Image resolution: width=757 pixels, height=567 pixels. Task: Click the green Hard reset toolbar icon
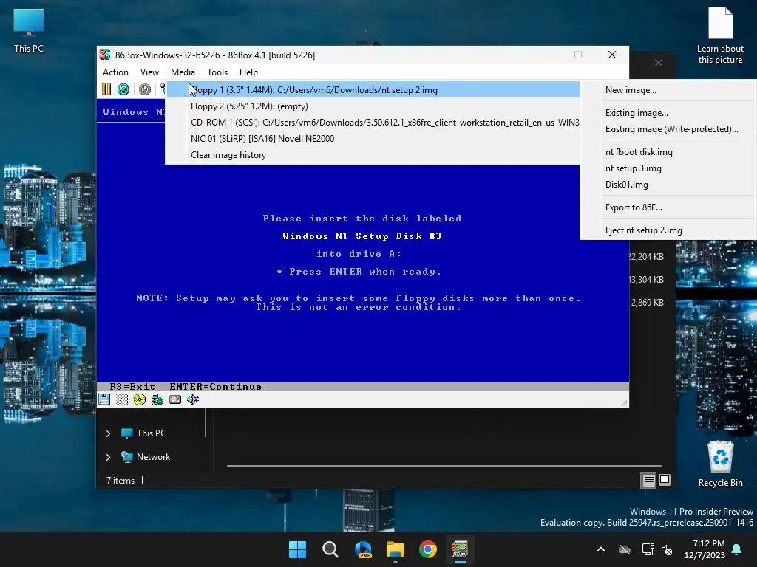click(x=123, y=89)
